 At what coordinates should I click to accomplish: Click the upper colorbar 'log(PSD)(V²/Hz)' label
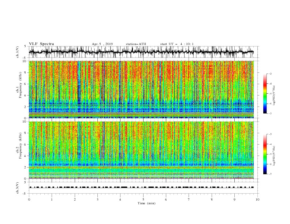274,96
